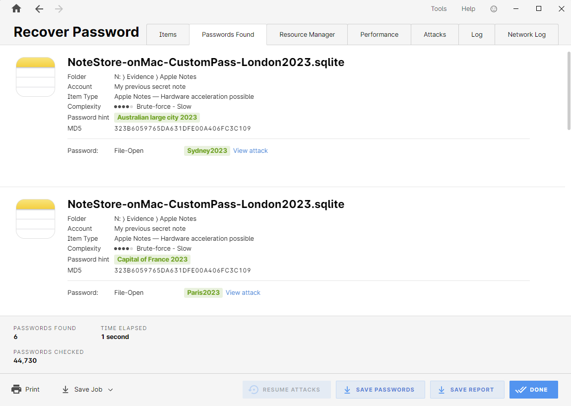The height and width of the screenshot is (406, 571).
Task: Click the passwords checked value '44,730'
Action: tap(25, 360)
